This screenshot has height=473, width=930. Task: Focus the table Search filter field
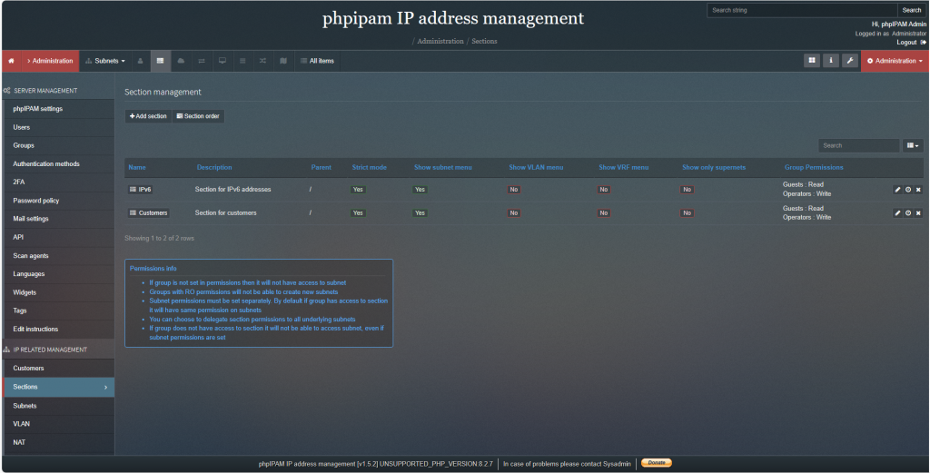[x=859, y=146]
